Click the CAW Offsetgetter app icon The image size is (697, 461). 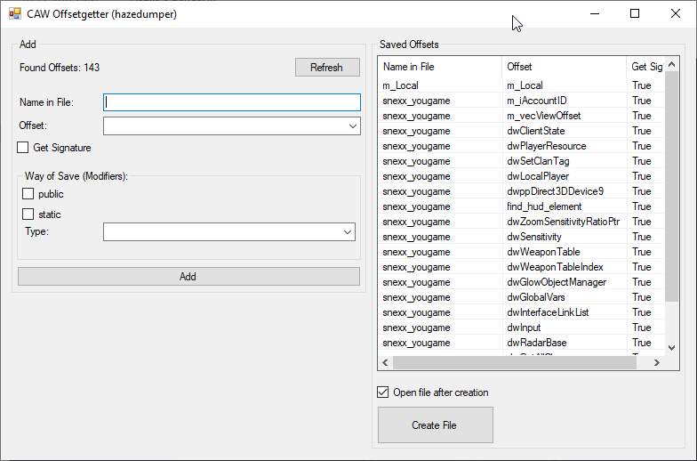[x=14, y=13]
